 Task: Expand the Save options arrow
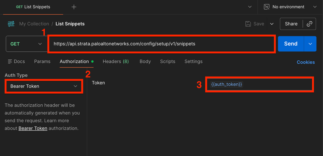coord(272,24)
